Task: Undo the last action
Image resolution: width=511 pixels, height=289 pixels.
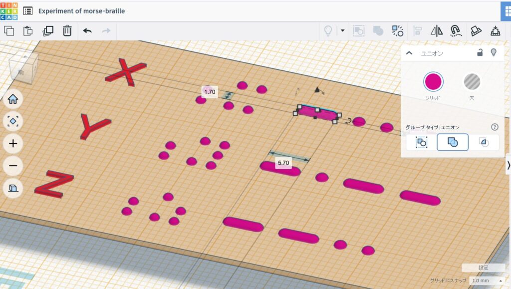Action: click(x=87, y=31)
